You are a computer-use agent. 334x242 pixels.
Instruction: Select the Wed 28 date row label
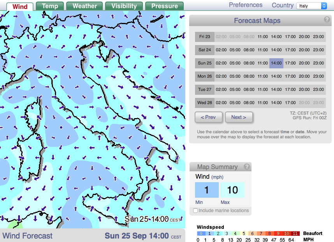204,103
